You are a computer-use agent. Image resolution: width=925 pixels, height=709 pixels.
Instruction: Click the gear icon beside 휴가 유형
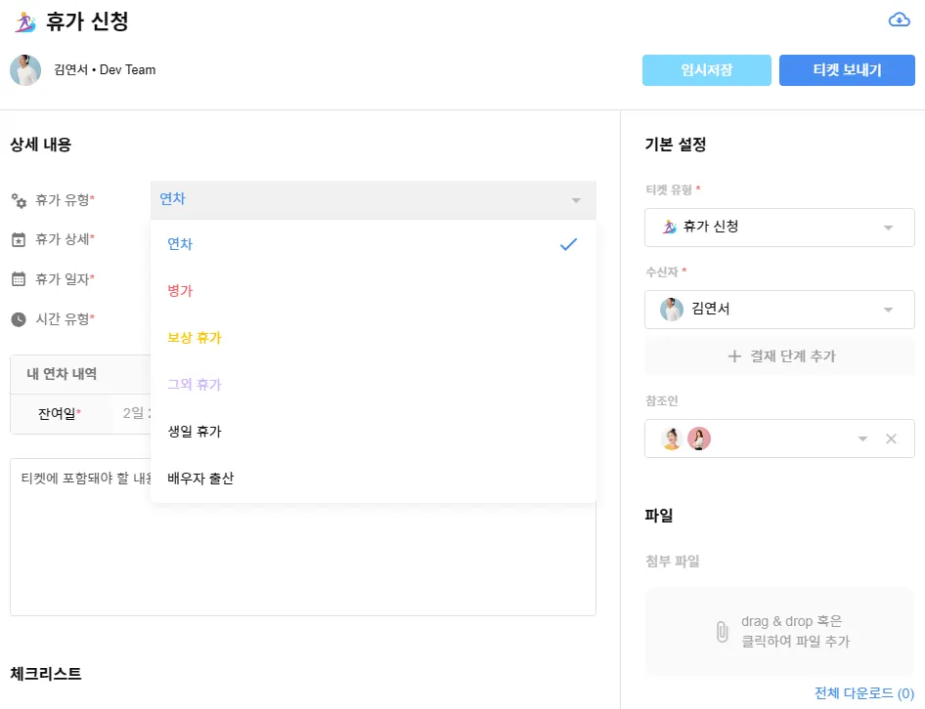click(x=19, y=200)
